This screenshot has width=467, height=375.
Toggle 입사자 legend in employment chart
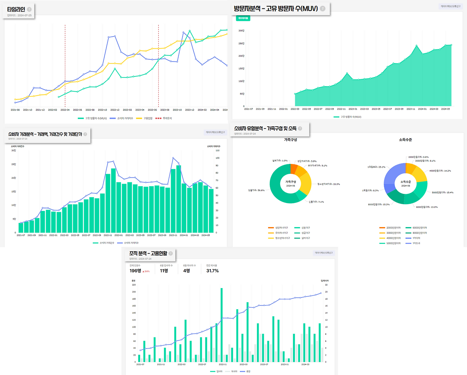coord(216,371)
